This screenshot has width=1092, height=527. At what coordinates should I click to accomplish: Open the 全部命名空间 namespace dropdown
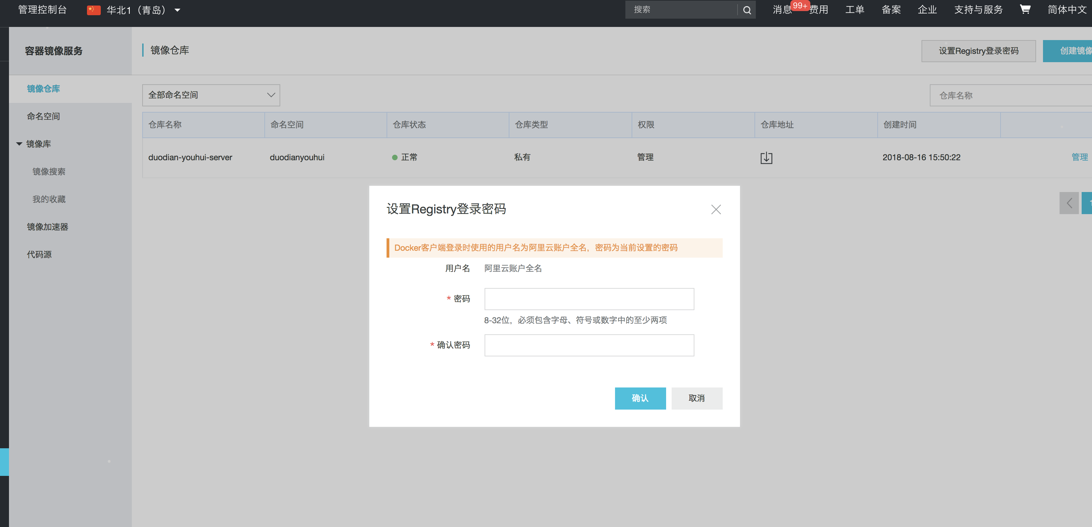click(211, 95)
